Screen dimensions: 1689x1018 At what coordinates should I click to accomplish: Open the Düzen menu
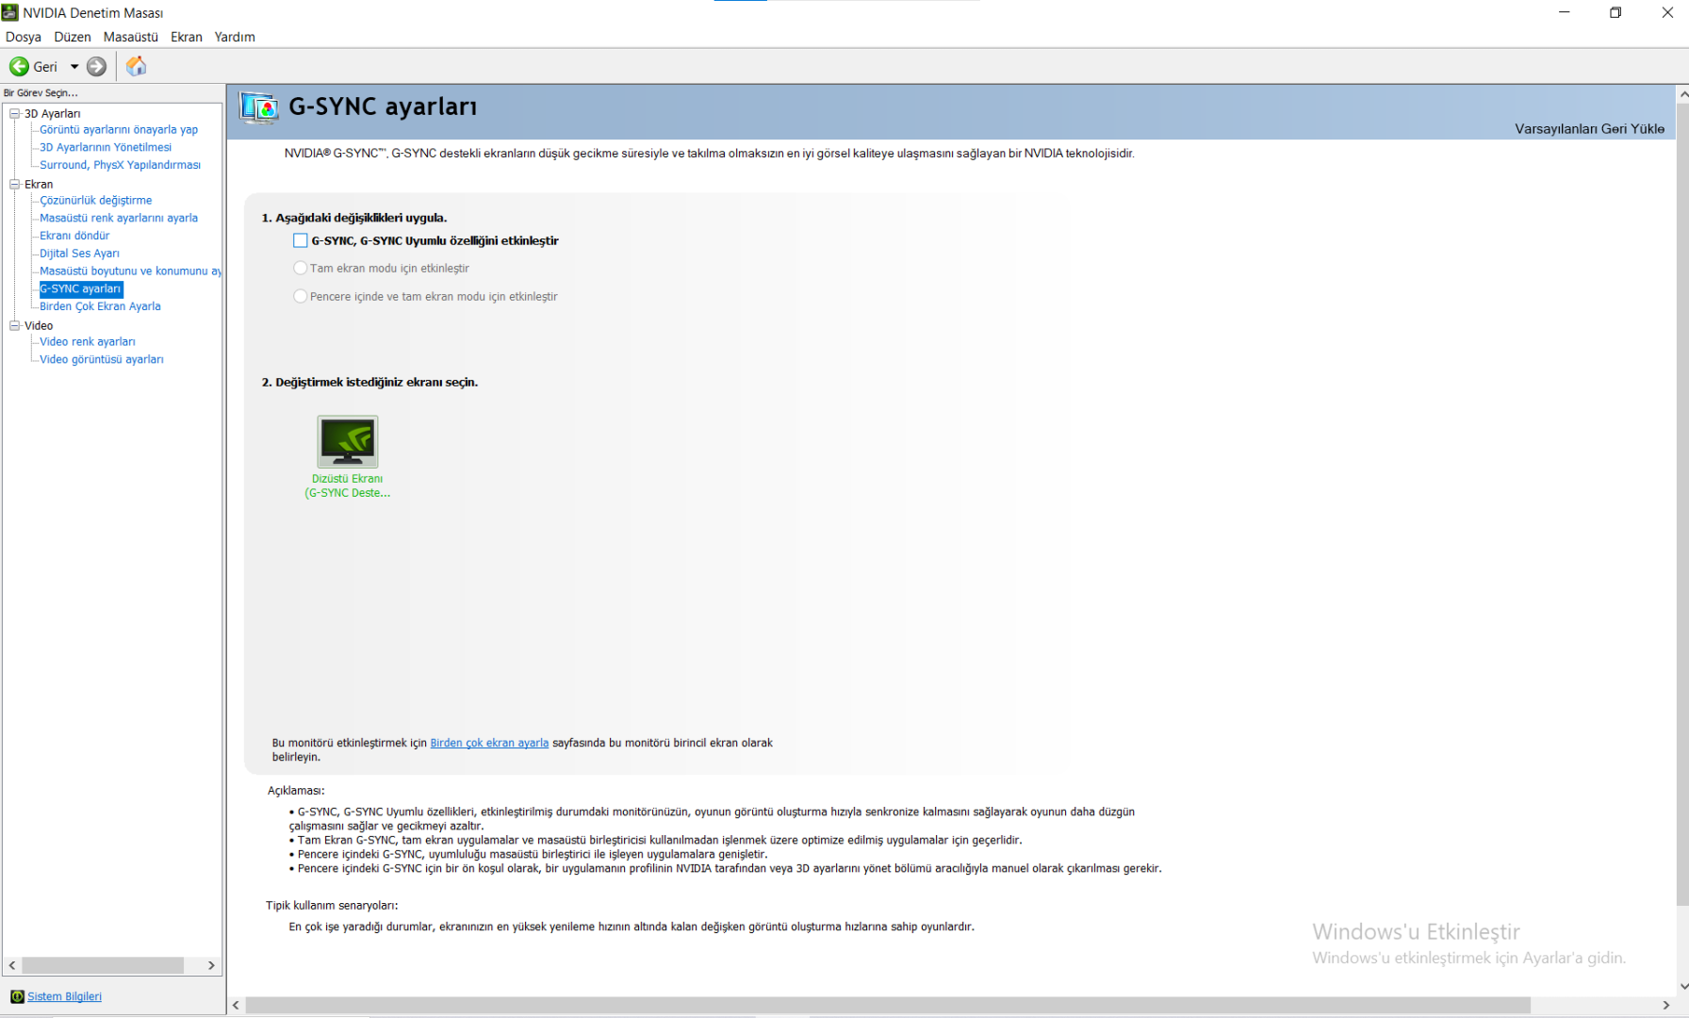click(73, 37)
